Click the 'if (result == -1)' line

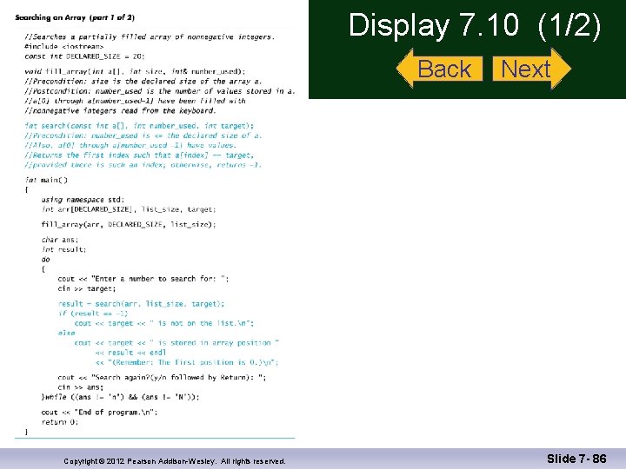click(93, 314)
